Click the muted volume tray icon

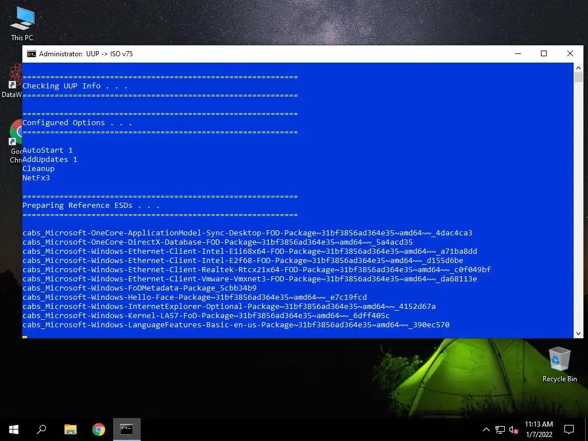click(513, 430)
